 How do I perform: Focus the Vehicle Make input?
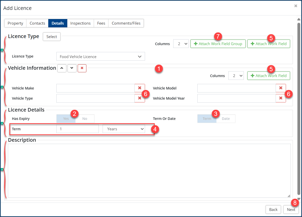(95, 88)
